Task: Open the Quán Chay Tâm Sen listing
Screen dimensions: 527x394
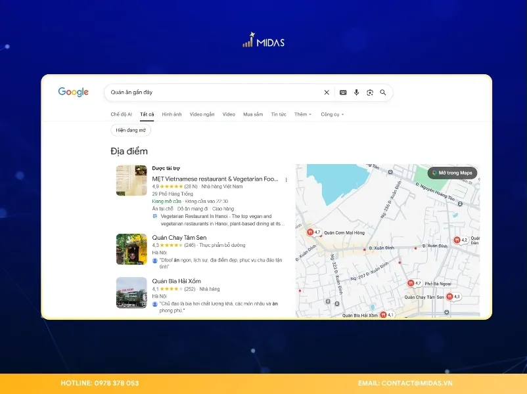Action: click(179, 237)
